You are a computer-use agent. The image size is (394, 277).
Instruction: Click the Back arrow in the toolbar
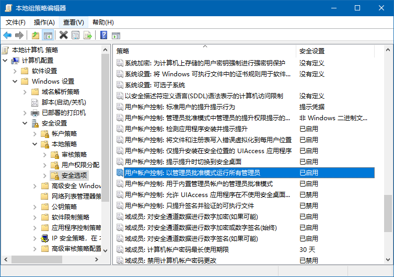pos(7,35)
